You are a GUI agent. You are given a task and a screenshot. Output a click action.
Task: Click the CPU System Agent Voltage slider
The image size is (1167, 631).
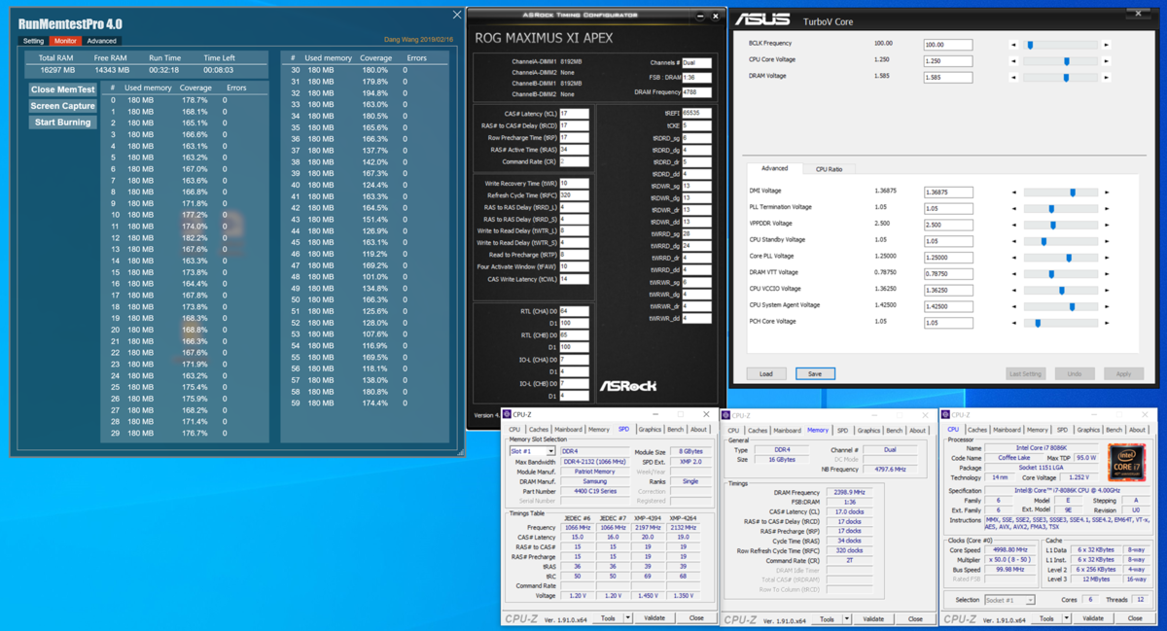pos(1061,306)
